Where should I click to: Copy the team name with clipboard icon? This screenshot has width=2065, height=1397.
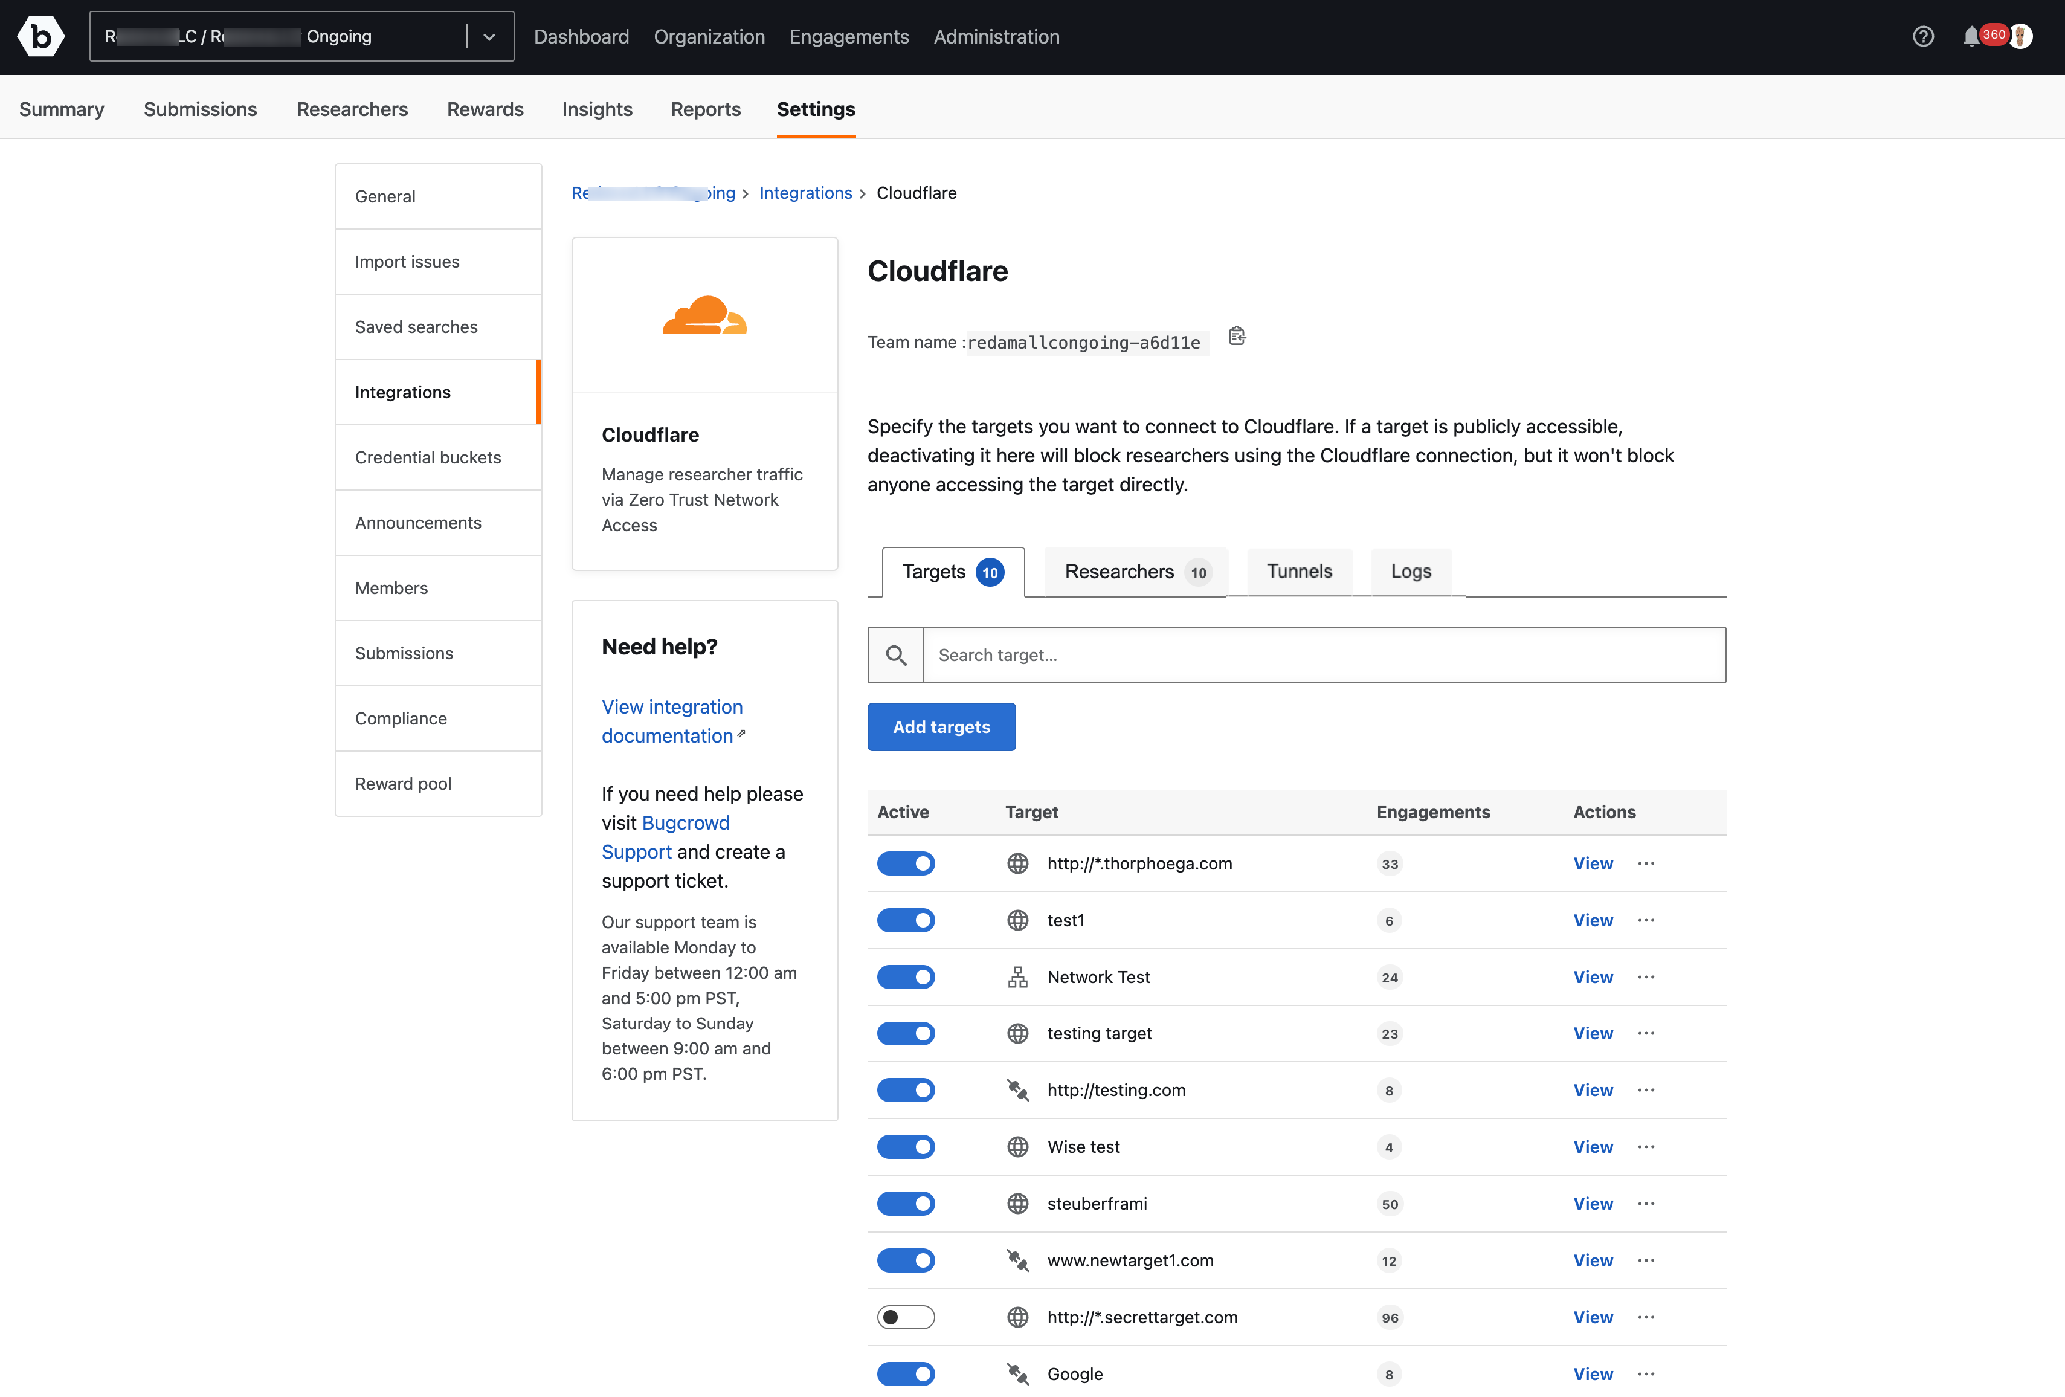point(1237,336)
